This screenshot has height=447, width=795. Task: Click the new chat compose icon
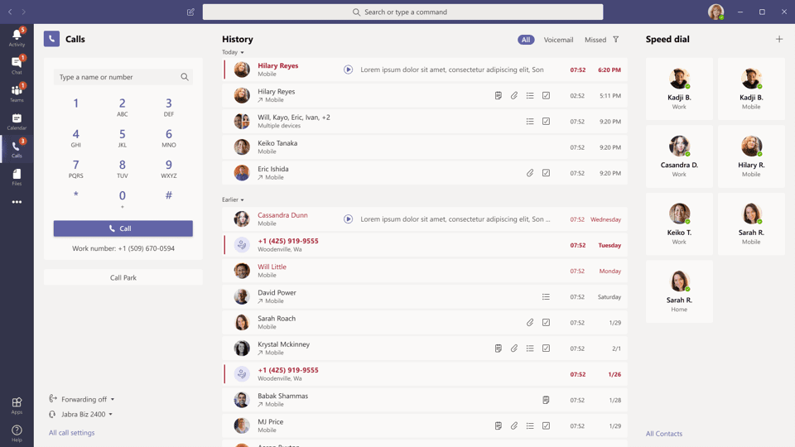point(190,12)
